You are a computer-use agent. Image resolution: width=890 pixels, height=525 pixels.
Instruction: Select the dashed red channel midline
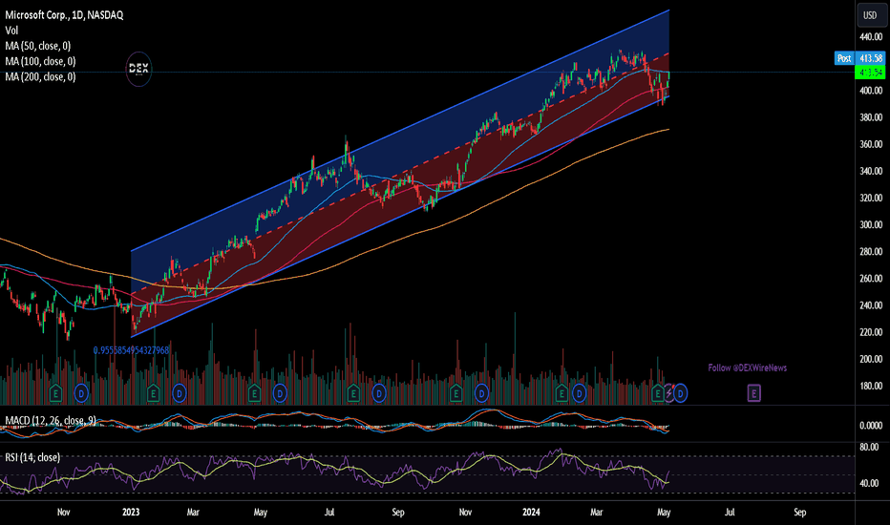(400, 173)
